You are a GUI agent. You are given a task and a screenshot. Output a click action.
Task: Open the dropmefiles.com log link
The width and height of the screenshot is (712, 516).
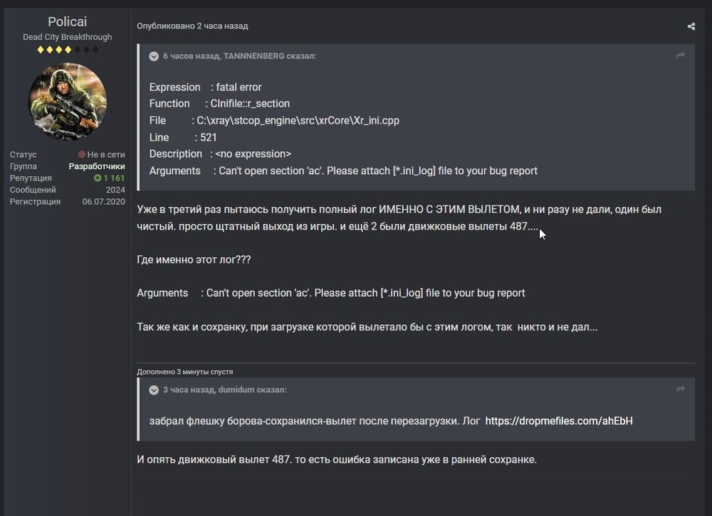click(x=558, y=421)
